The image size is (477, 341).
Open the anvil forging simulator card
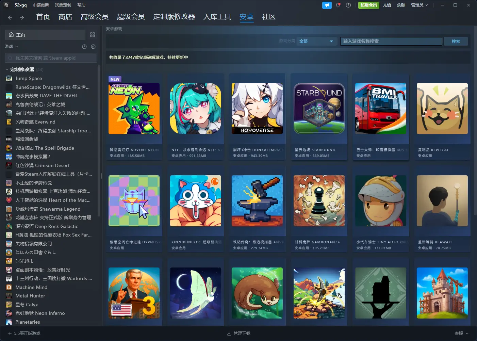[257, 209]
